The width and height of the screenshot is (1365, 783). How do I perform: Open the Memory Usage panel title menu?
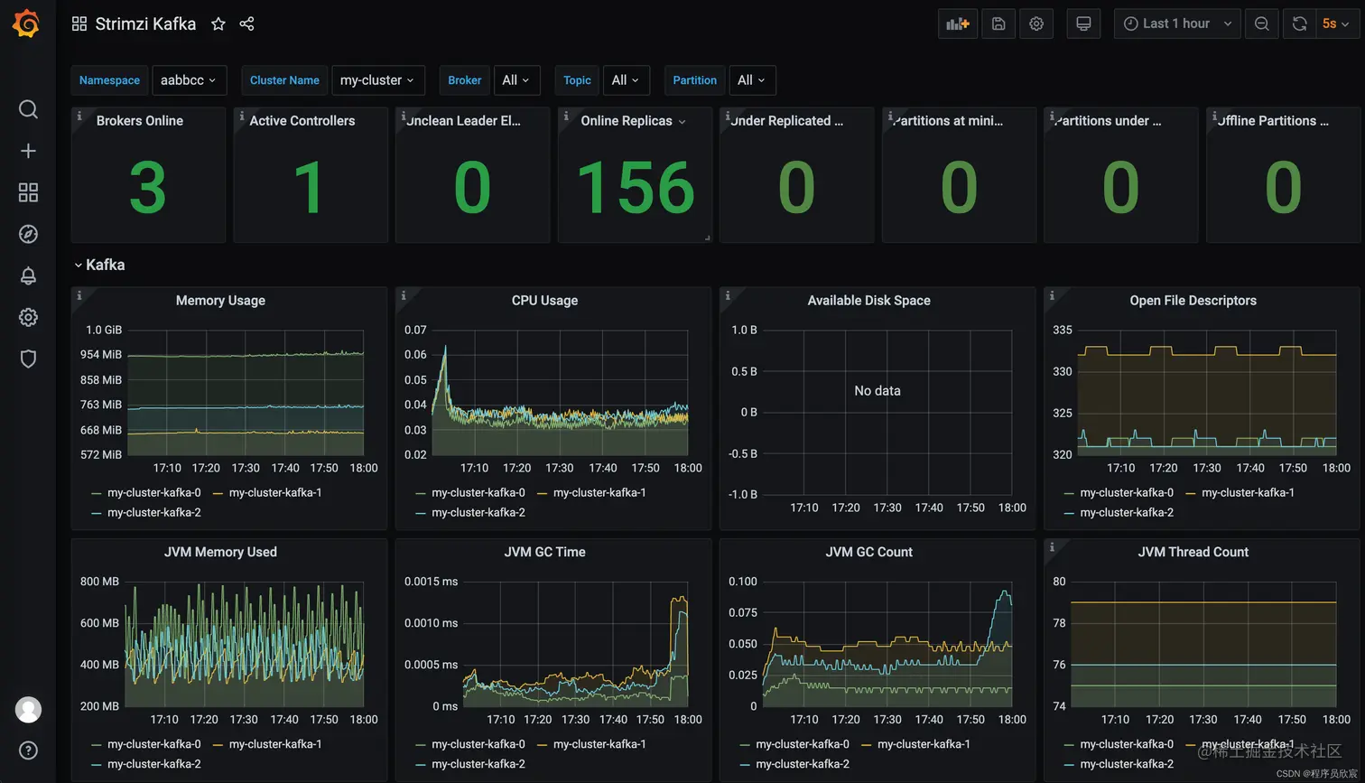click(220, 301)
